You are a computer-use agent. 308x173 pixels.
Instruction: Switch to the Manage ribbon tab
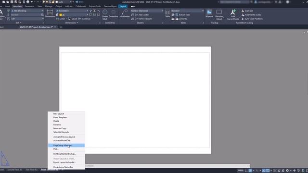(49, 6)
